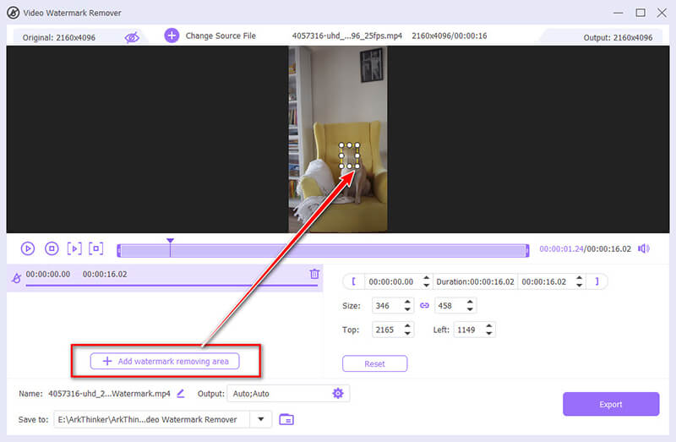Viewport: 676px width, 442px height.
Task: Play from the start bracket icon
Action: [74, 248]
